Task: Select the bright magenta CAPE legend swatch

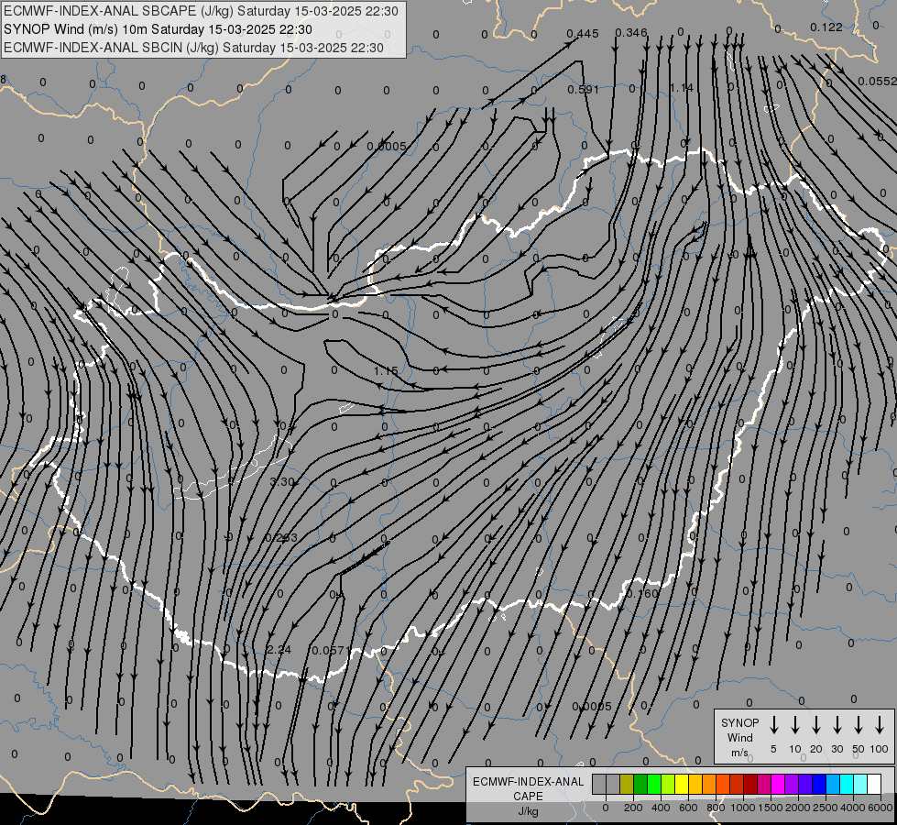Action: coord(778,784)
